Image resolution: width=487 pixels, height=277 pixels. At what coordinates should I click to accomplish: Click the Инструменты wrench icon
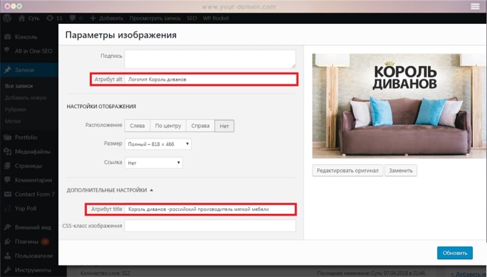click(x=8, y=270)
